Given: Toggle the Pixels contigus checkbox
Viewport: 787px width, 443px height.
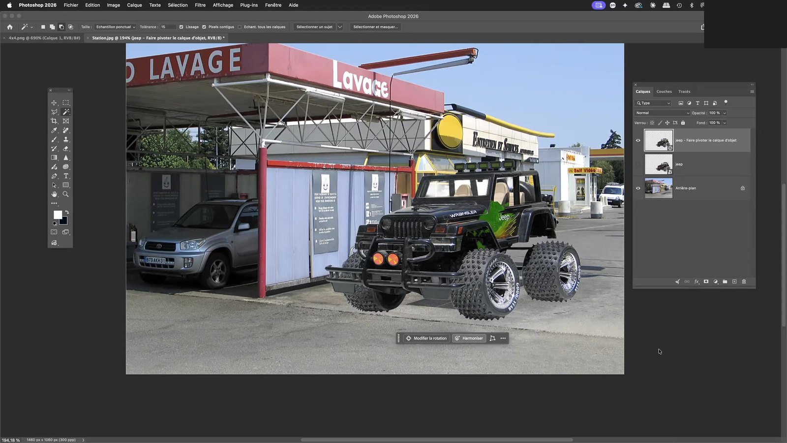Looking at the screenshot, I should [x=204, y=27].
